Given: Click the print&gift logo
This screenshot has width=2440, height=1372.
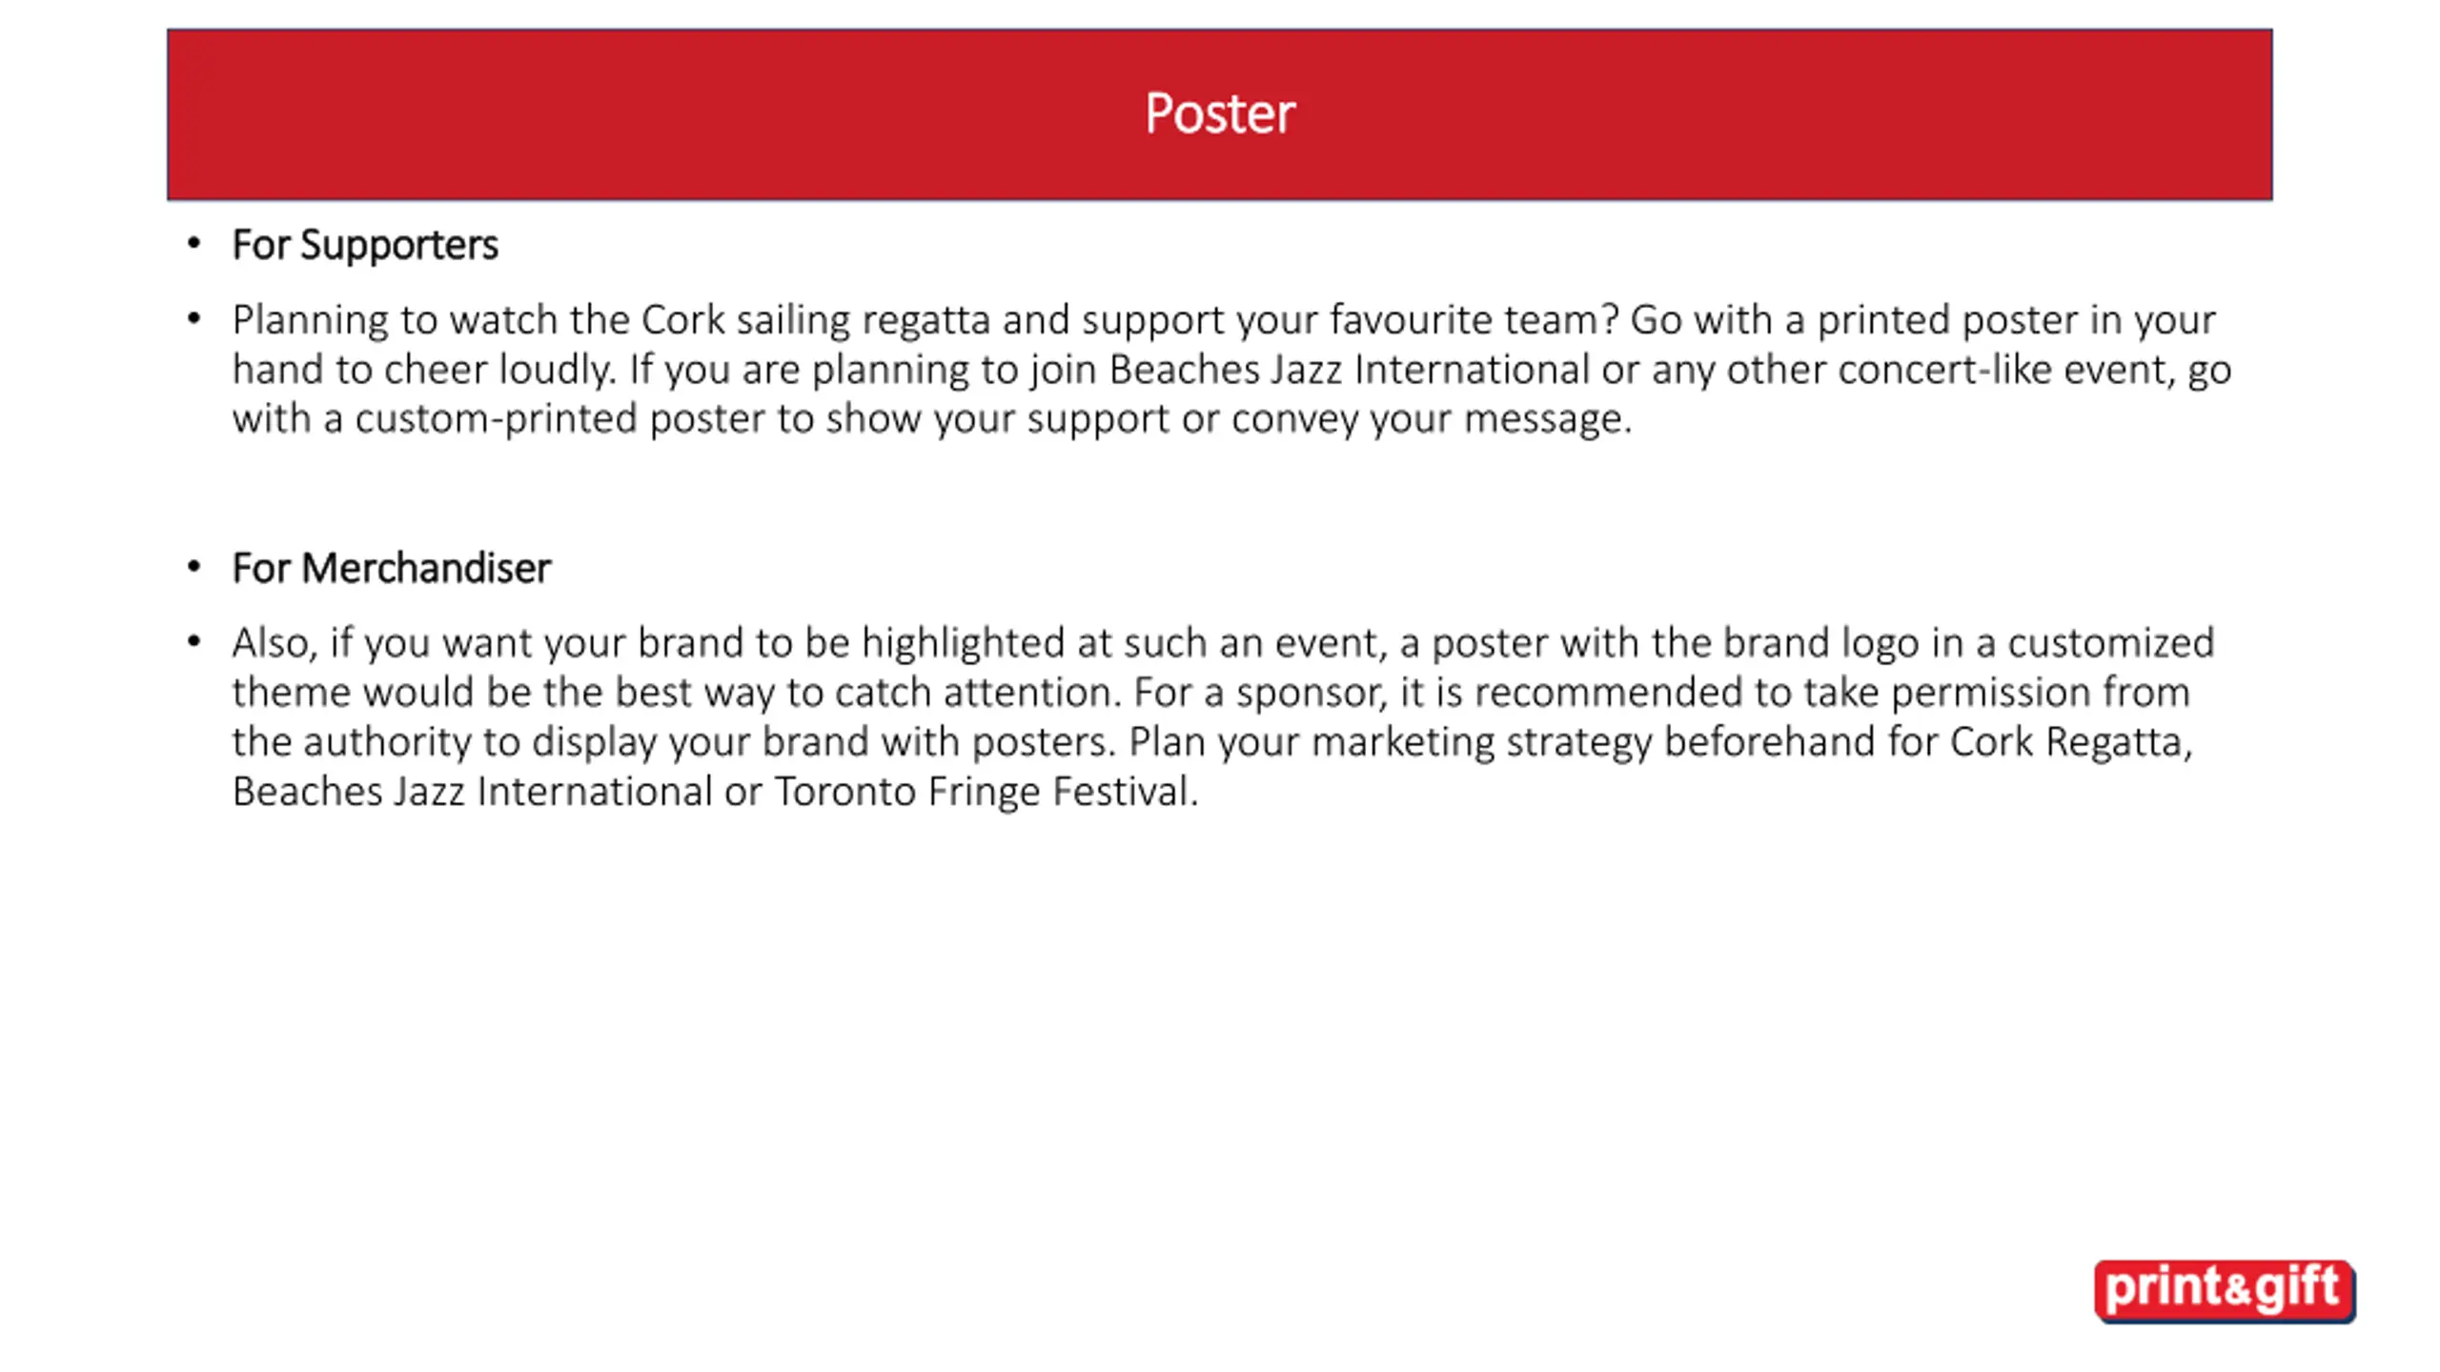Looking at the screenshot, I should [2225, 1291].
